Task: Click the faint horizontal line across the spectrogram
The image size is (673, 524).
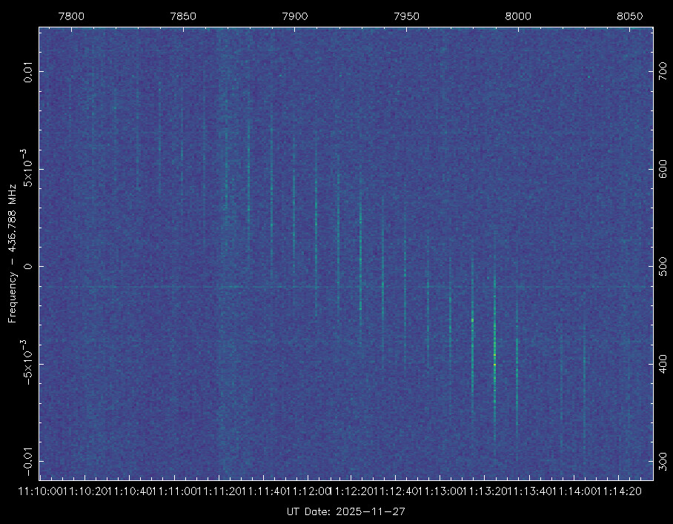Action: click(148, 286)
